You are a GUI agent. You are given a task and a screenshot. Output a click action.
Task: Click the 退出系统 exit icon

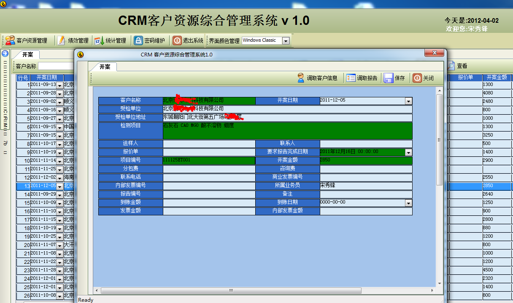click(178, 40)
